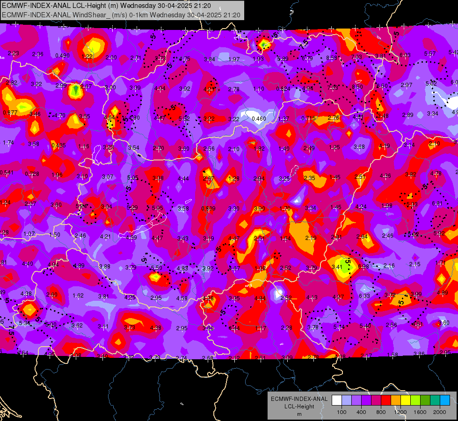Click the wind shear value '2.35'
The width and height of the screenshot is (458, 421).
click(309, 178)
